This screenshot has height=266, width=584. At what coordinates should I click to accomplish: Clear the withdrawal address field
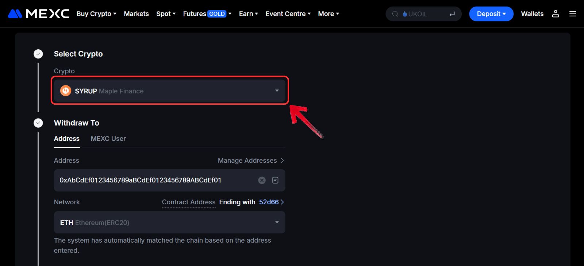click(262, 180)
